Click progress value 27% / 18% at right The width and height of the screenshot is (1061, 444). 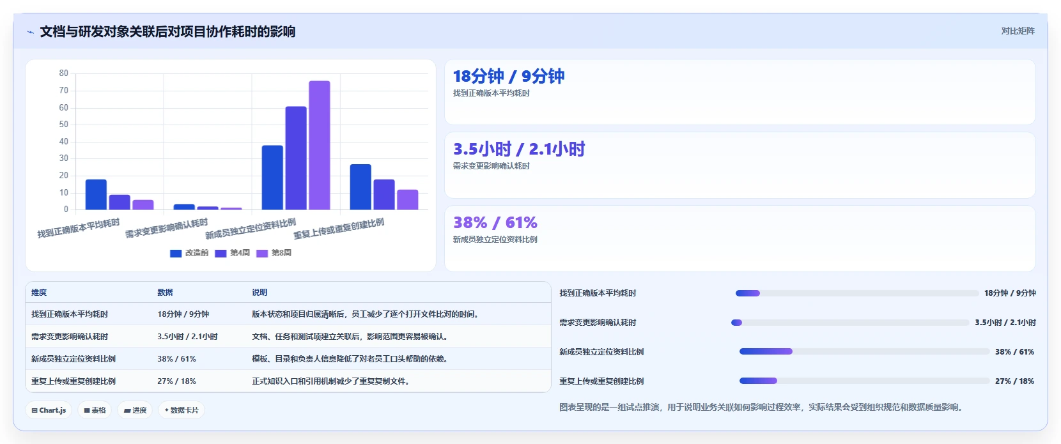1014,381
